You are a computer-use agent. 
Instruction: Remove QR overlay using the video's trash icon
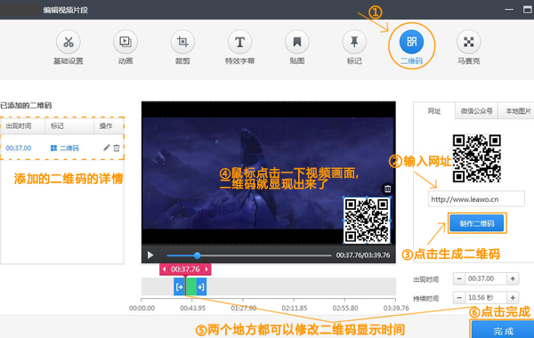[x=387, y=189]
